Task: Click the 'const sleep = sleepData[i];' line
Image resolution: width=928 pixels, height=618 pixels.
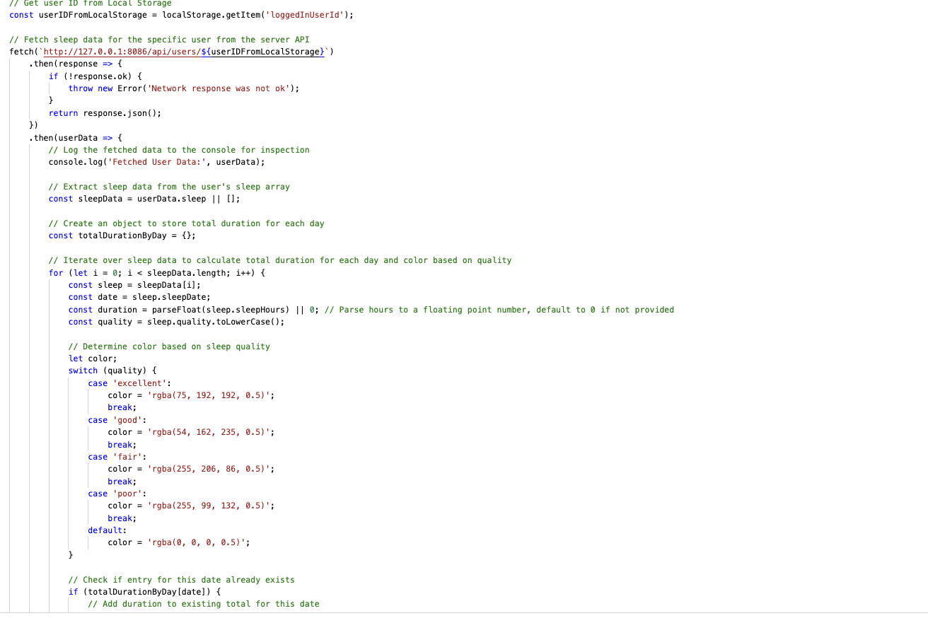Action: click(134, 285)
